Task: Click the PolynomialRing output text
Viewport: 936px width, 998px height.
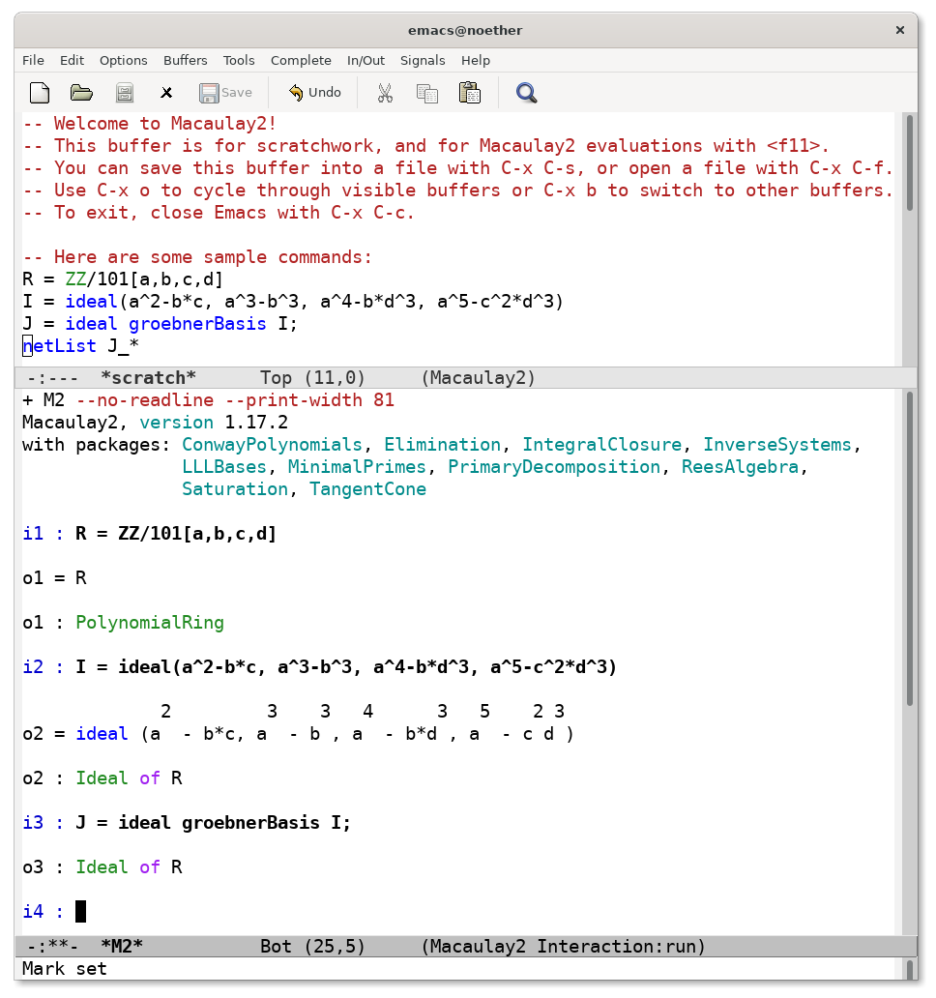Action: pos(150,623)
